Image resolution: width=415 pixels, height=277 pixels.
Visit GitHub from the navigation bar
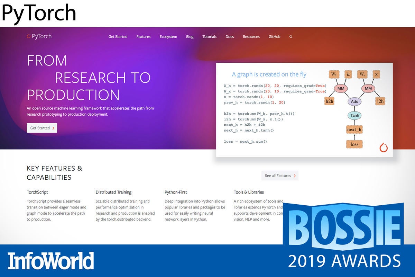(x=275, y=37)
